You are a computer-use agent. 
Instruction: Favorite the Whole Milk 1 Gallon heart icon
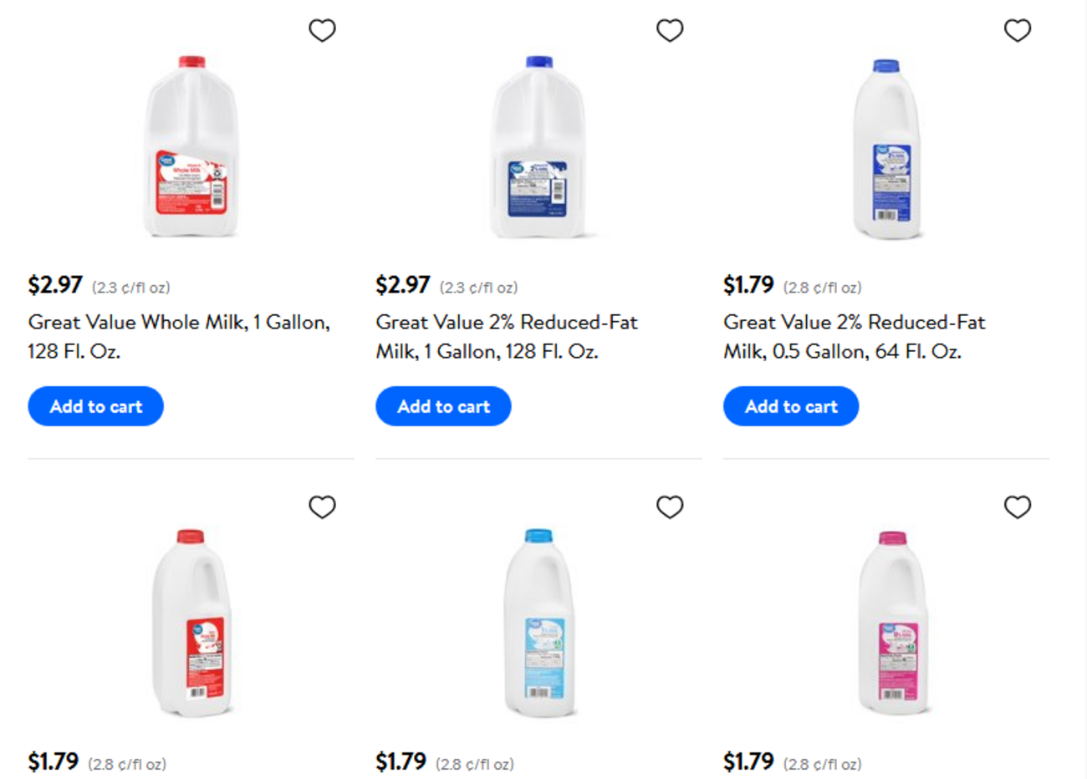pyautogui.click(x=322, y=31)
